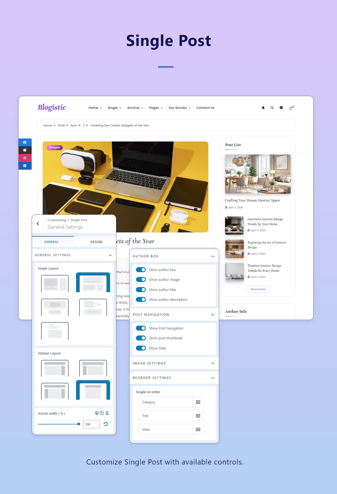The width and height of the screenshot is (337, 494).
Task: Click the Article width value field
Action: click(91, 424)
